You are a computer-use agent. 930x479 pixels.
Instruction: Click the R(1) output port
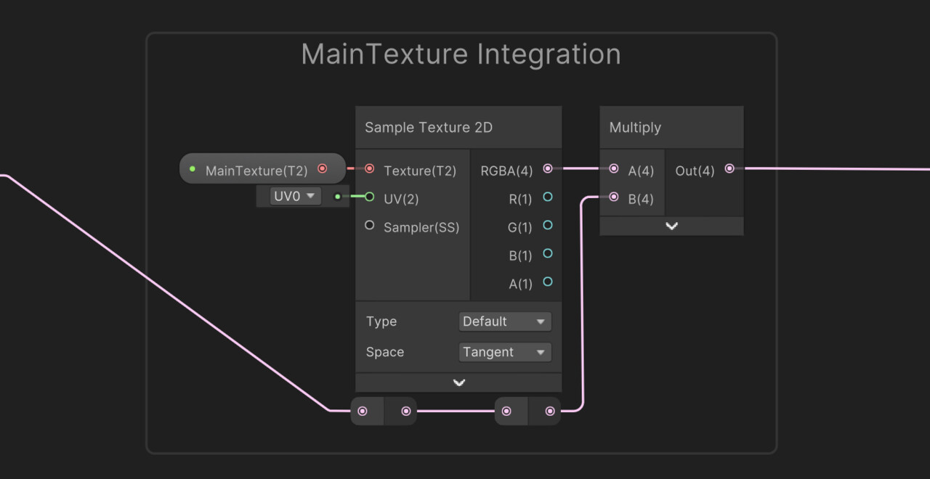click(x=549, y=197)
